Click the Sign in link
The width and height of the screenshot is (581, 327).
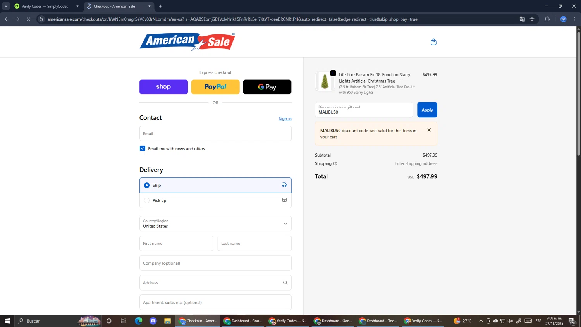pos(285,119)
